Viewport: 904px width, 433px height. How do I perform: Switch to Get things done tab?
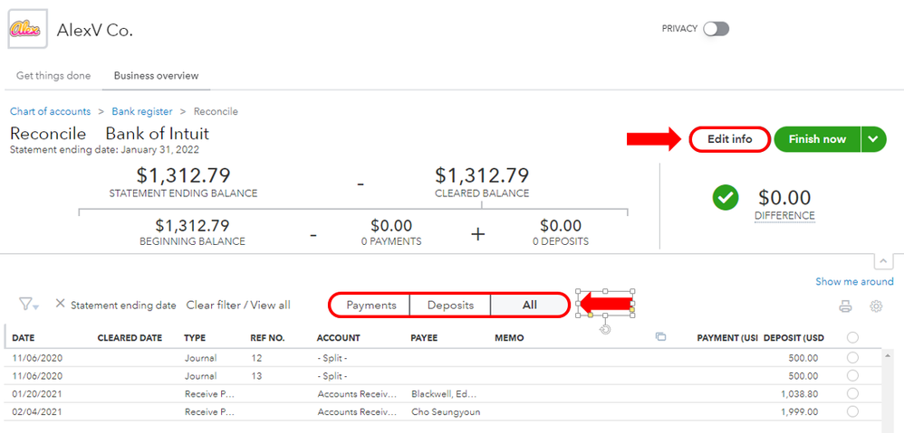(x=53, y=75)
